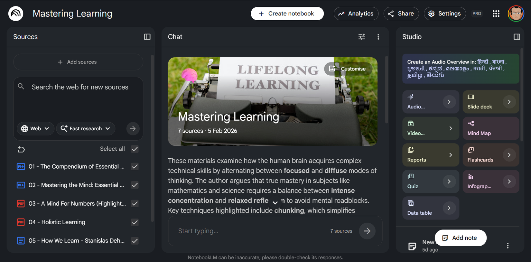Collapse the Sources panel icon
Image resolution: width=531 pixels, height=262 pixels.
coord(147,37)
